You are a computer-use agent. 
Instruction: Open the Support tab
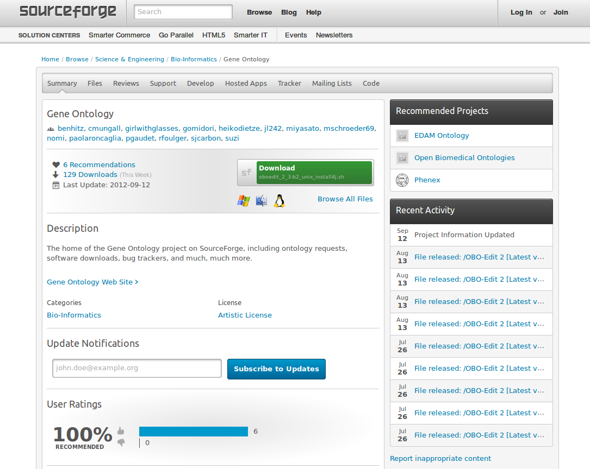[163, 84]
